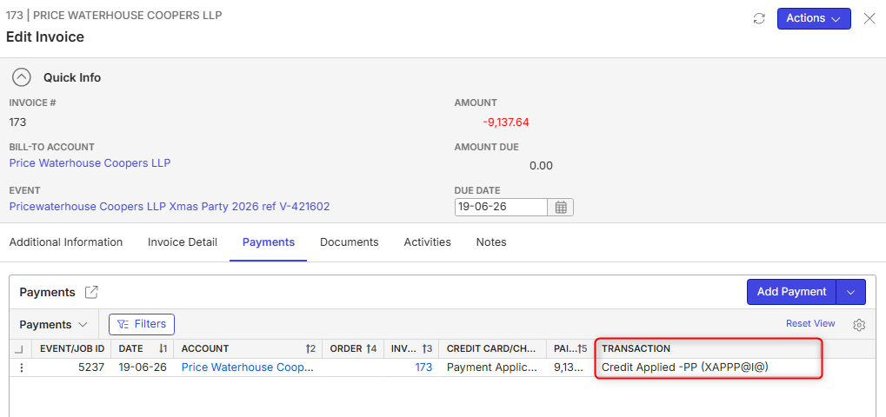
Task: Sort by the Account column header
Action: [248, 348]
